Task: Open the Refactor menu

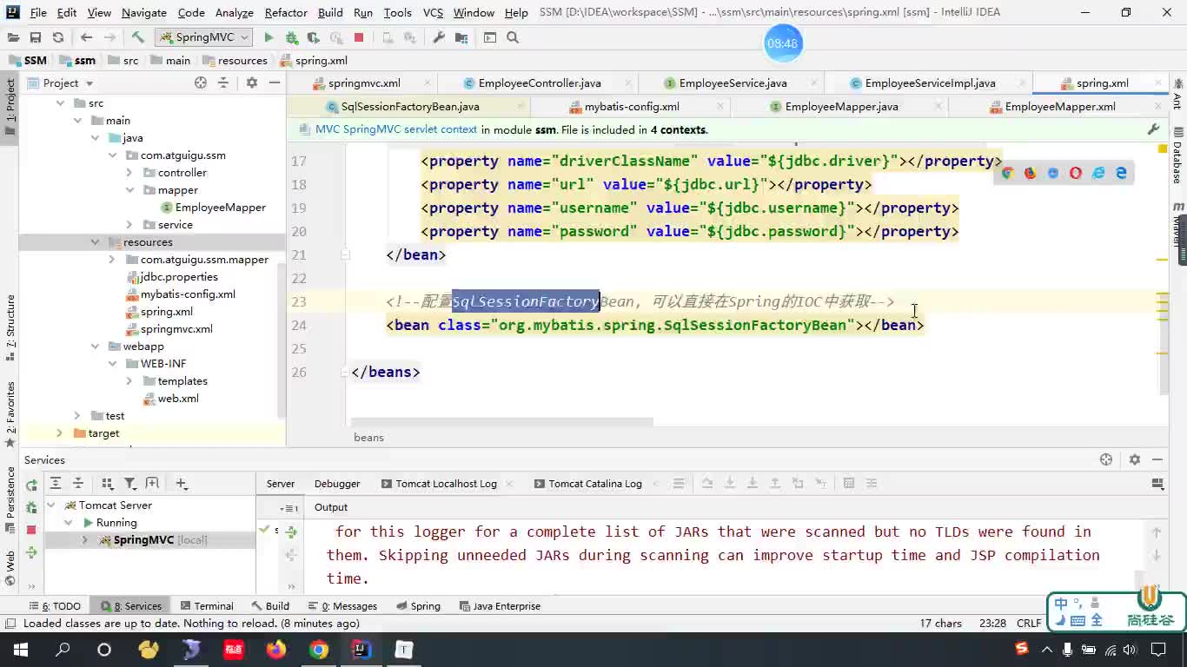Action: click(286, 12)
